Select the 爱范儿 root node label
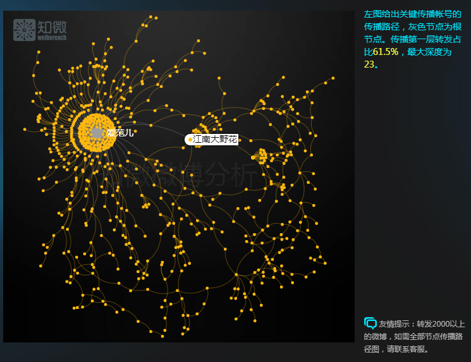The height and width of the screenshot is (362, 471). [120, 133]
